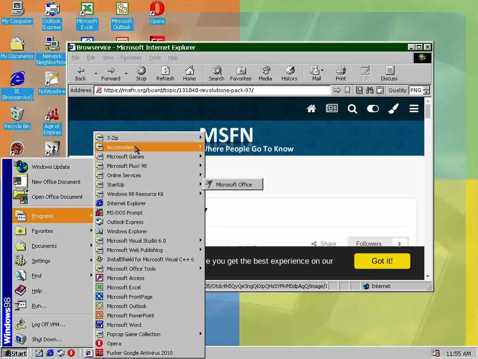This screenshot has width=478, height=359.
Task: Select the Recycle Bin desktop icon
Action: 17,118
